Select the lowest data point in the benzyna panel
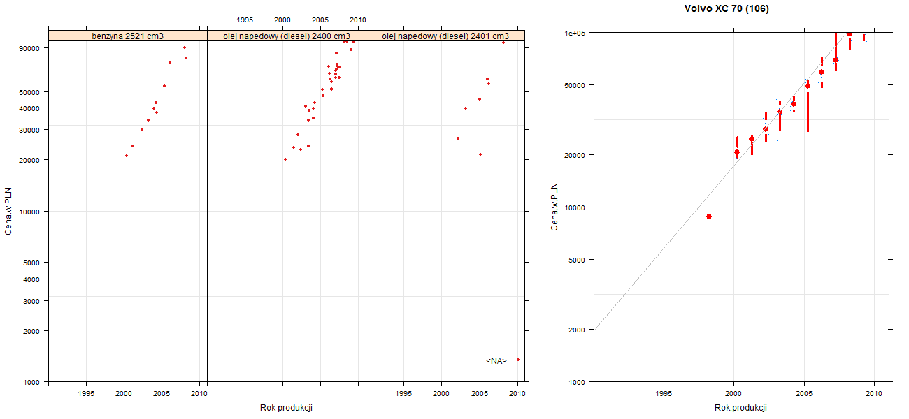Viewport: 909px width, 419px height. tap(127, 156)
